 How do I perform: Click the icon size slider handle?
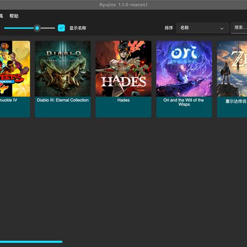coord(37,28)
